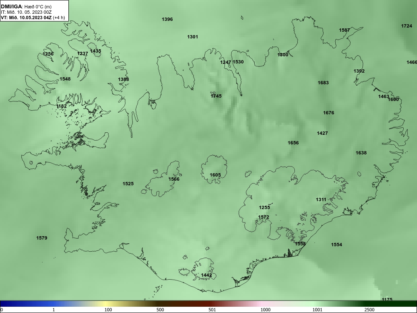Select the 1237 height label
Viewport: 417px width, 313px height.
click(83, 53)
